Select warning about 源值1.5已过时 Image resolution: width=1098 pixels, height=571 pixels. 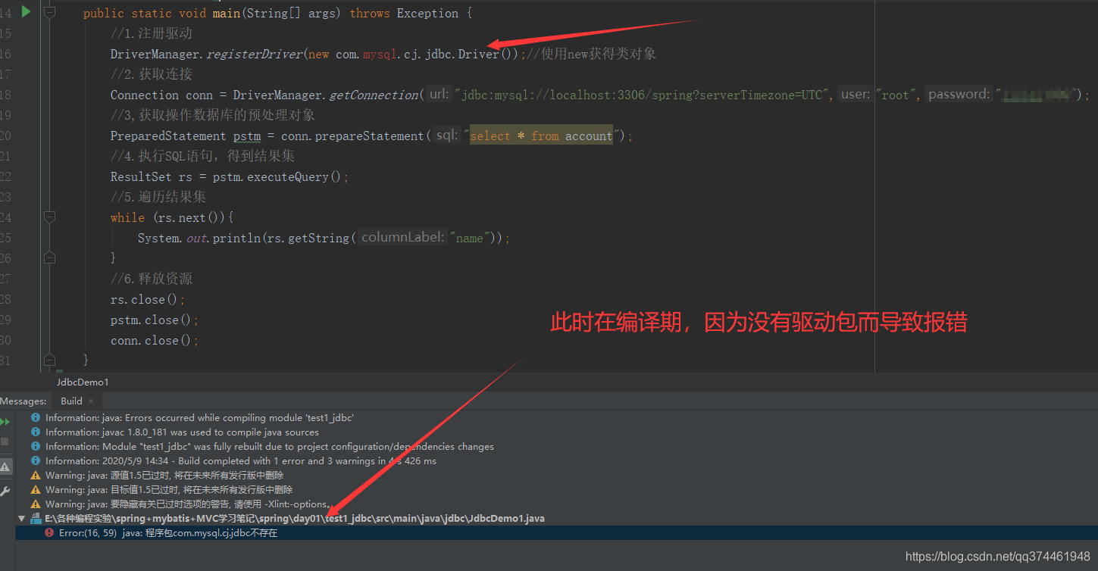coord(164,476)
